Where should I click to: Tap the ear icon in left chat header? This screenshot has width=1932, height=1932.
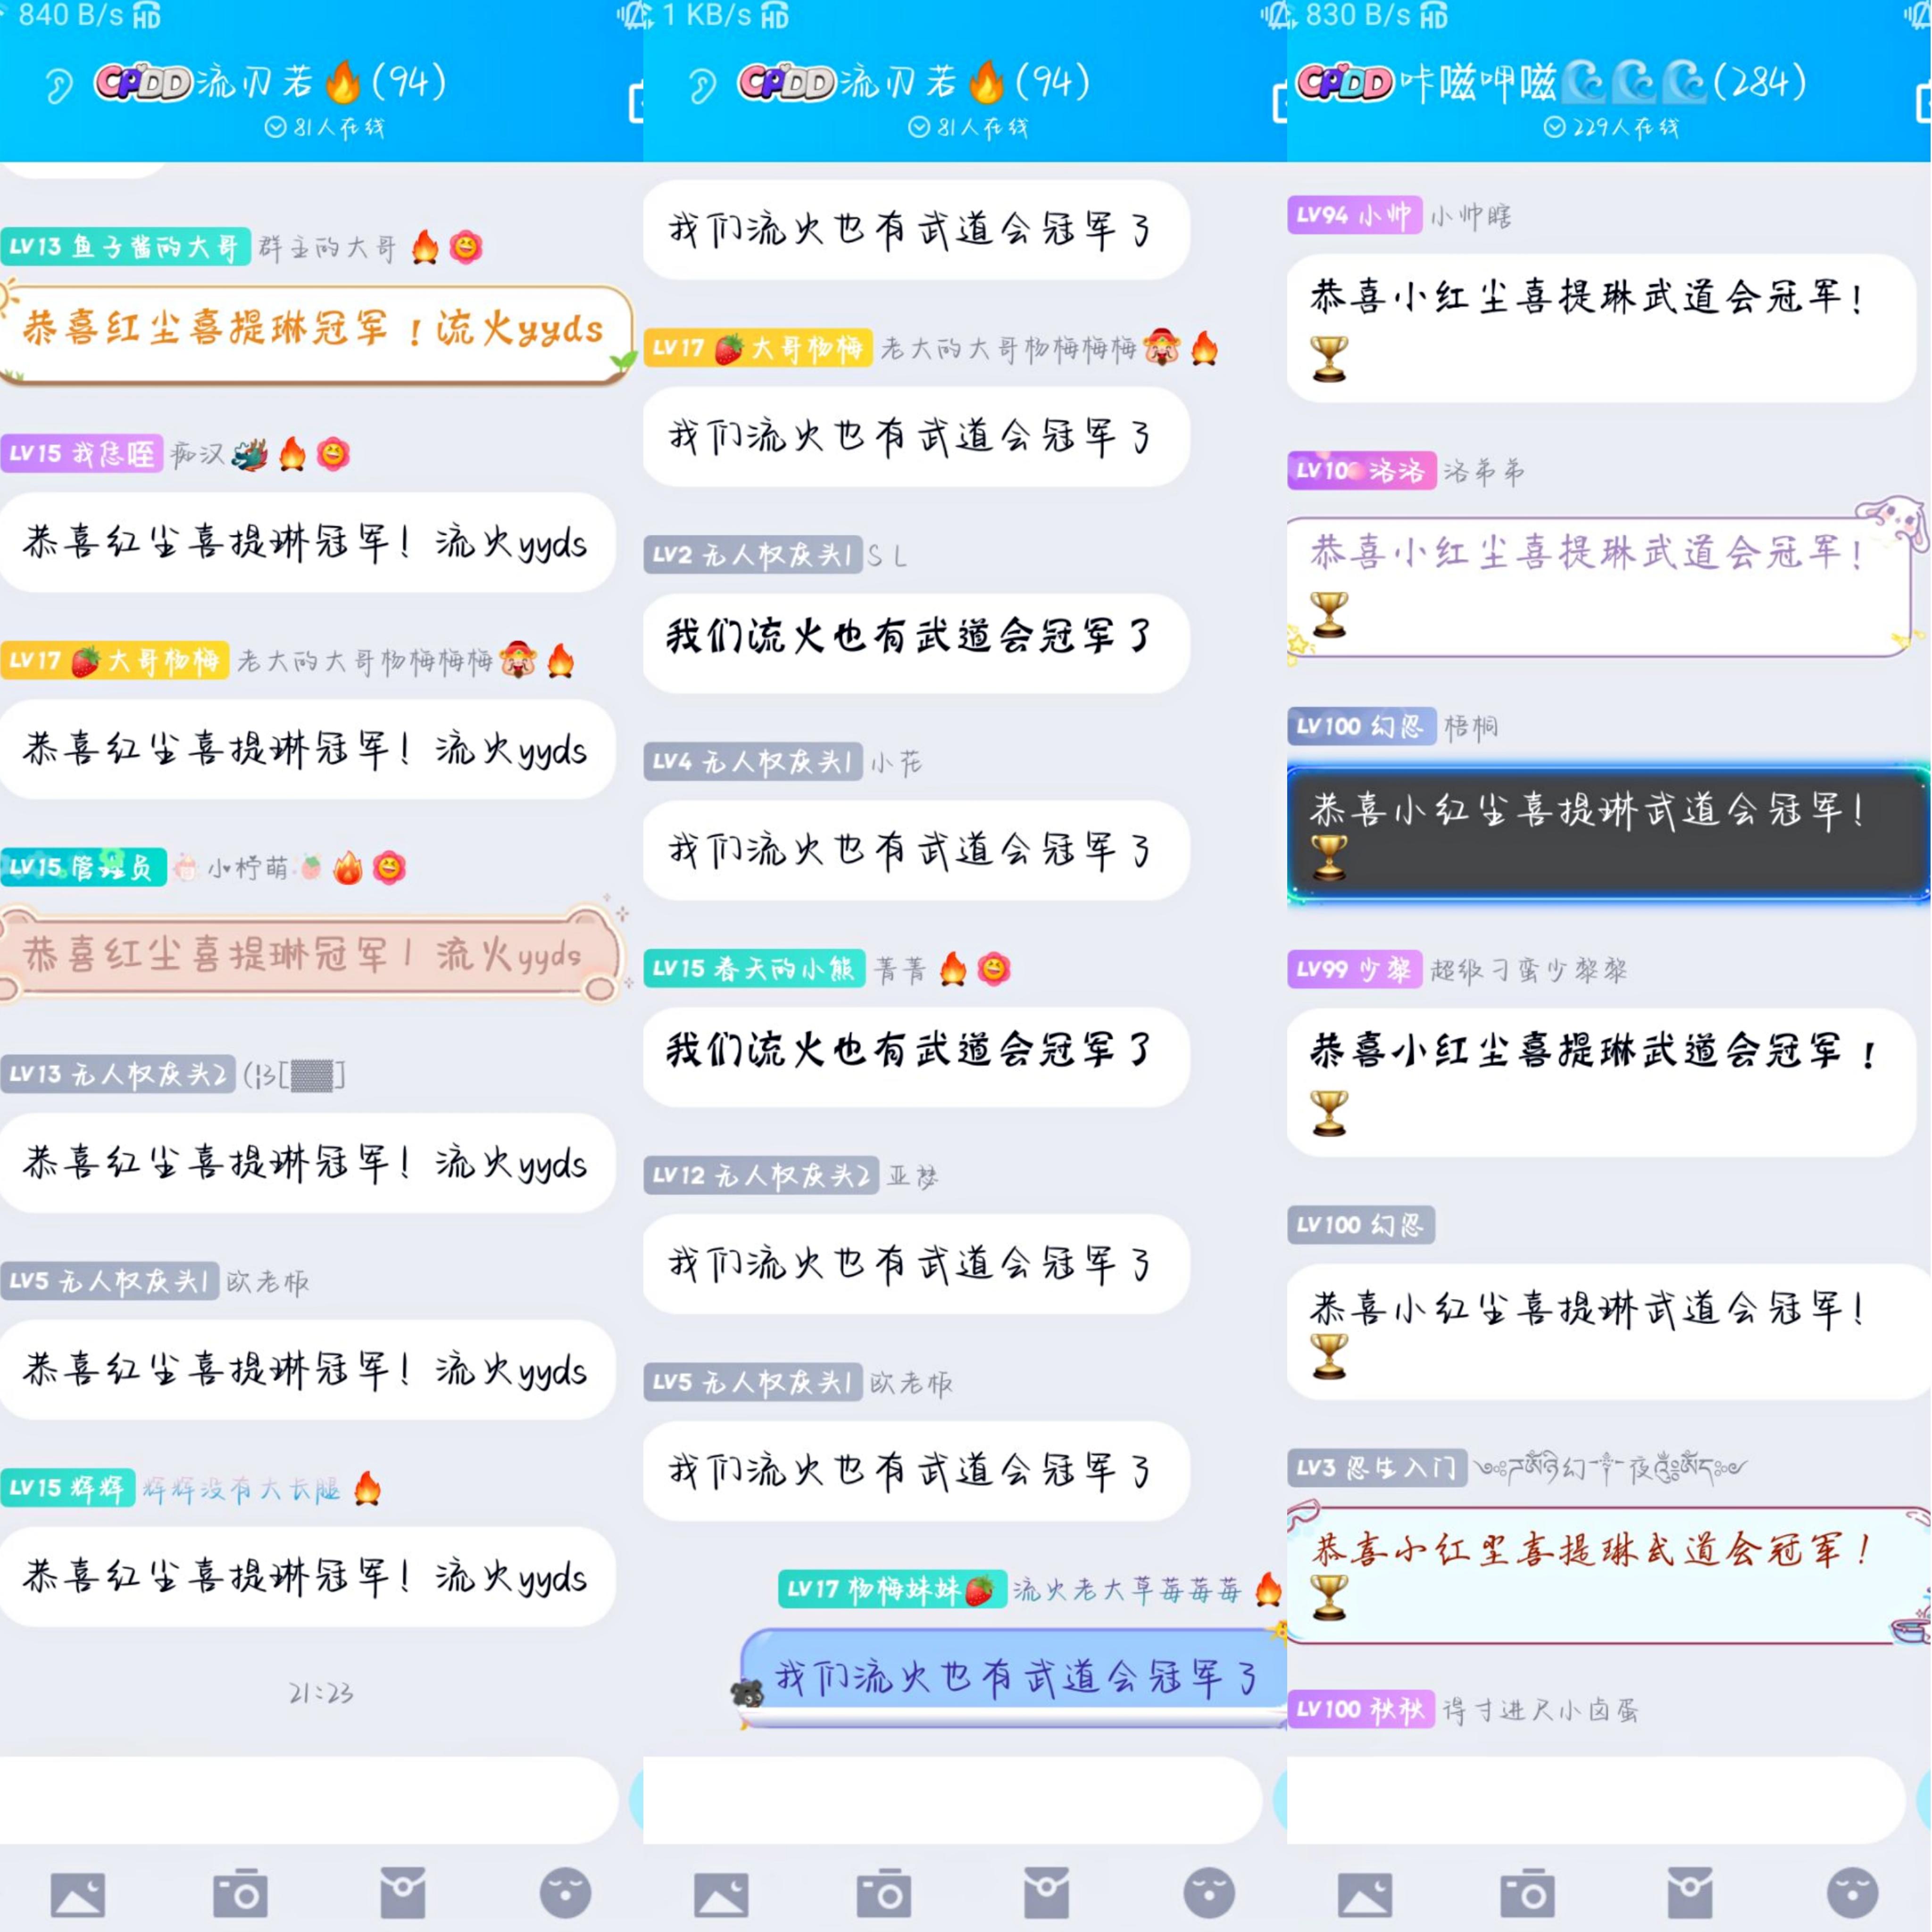point(59,86)
